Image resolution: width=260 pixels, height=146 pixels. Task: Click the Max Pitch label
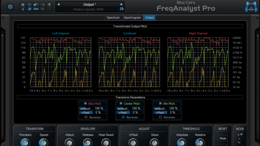point(94,104)
